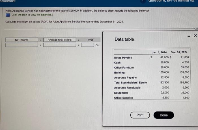
Task: Click the 4,200 Cash value
Action: pyautogui.click(x=186, y=62)
